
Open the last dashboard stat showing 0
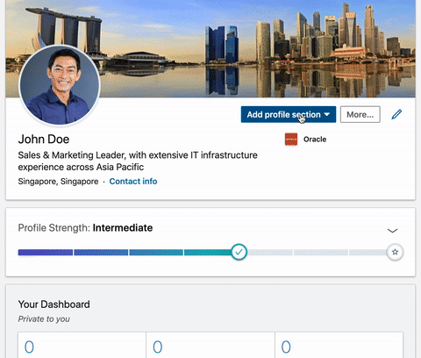point(339,345)
